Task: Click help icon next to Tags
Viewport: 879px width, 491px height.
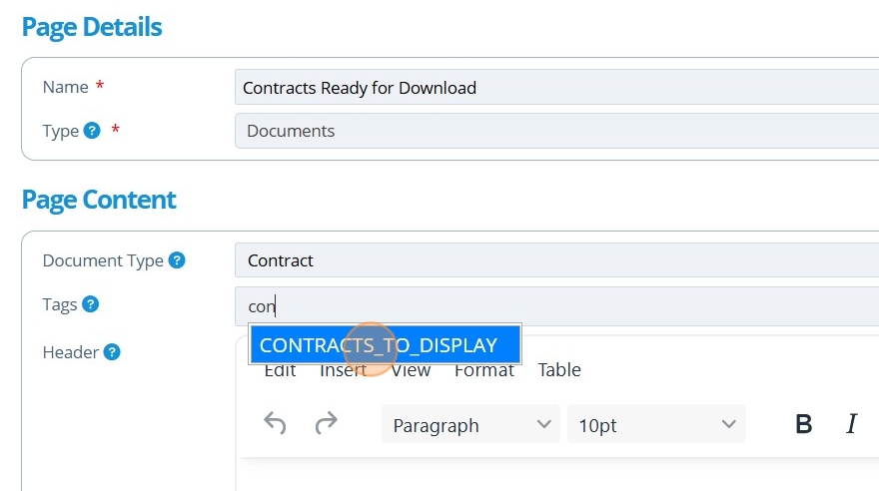Action: click(x=90, y=304)
